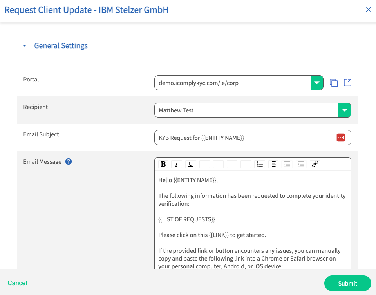The height and width of the screenshot is (295, 376).
Task: Align email text left
Action: click(204, 164)
